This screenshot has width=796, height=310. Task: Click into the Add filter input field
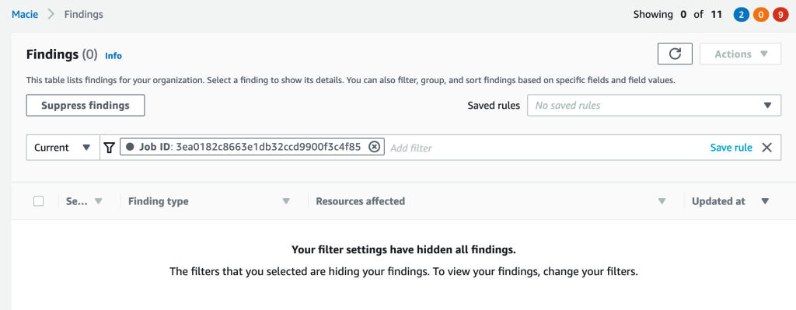(546, 148)
